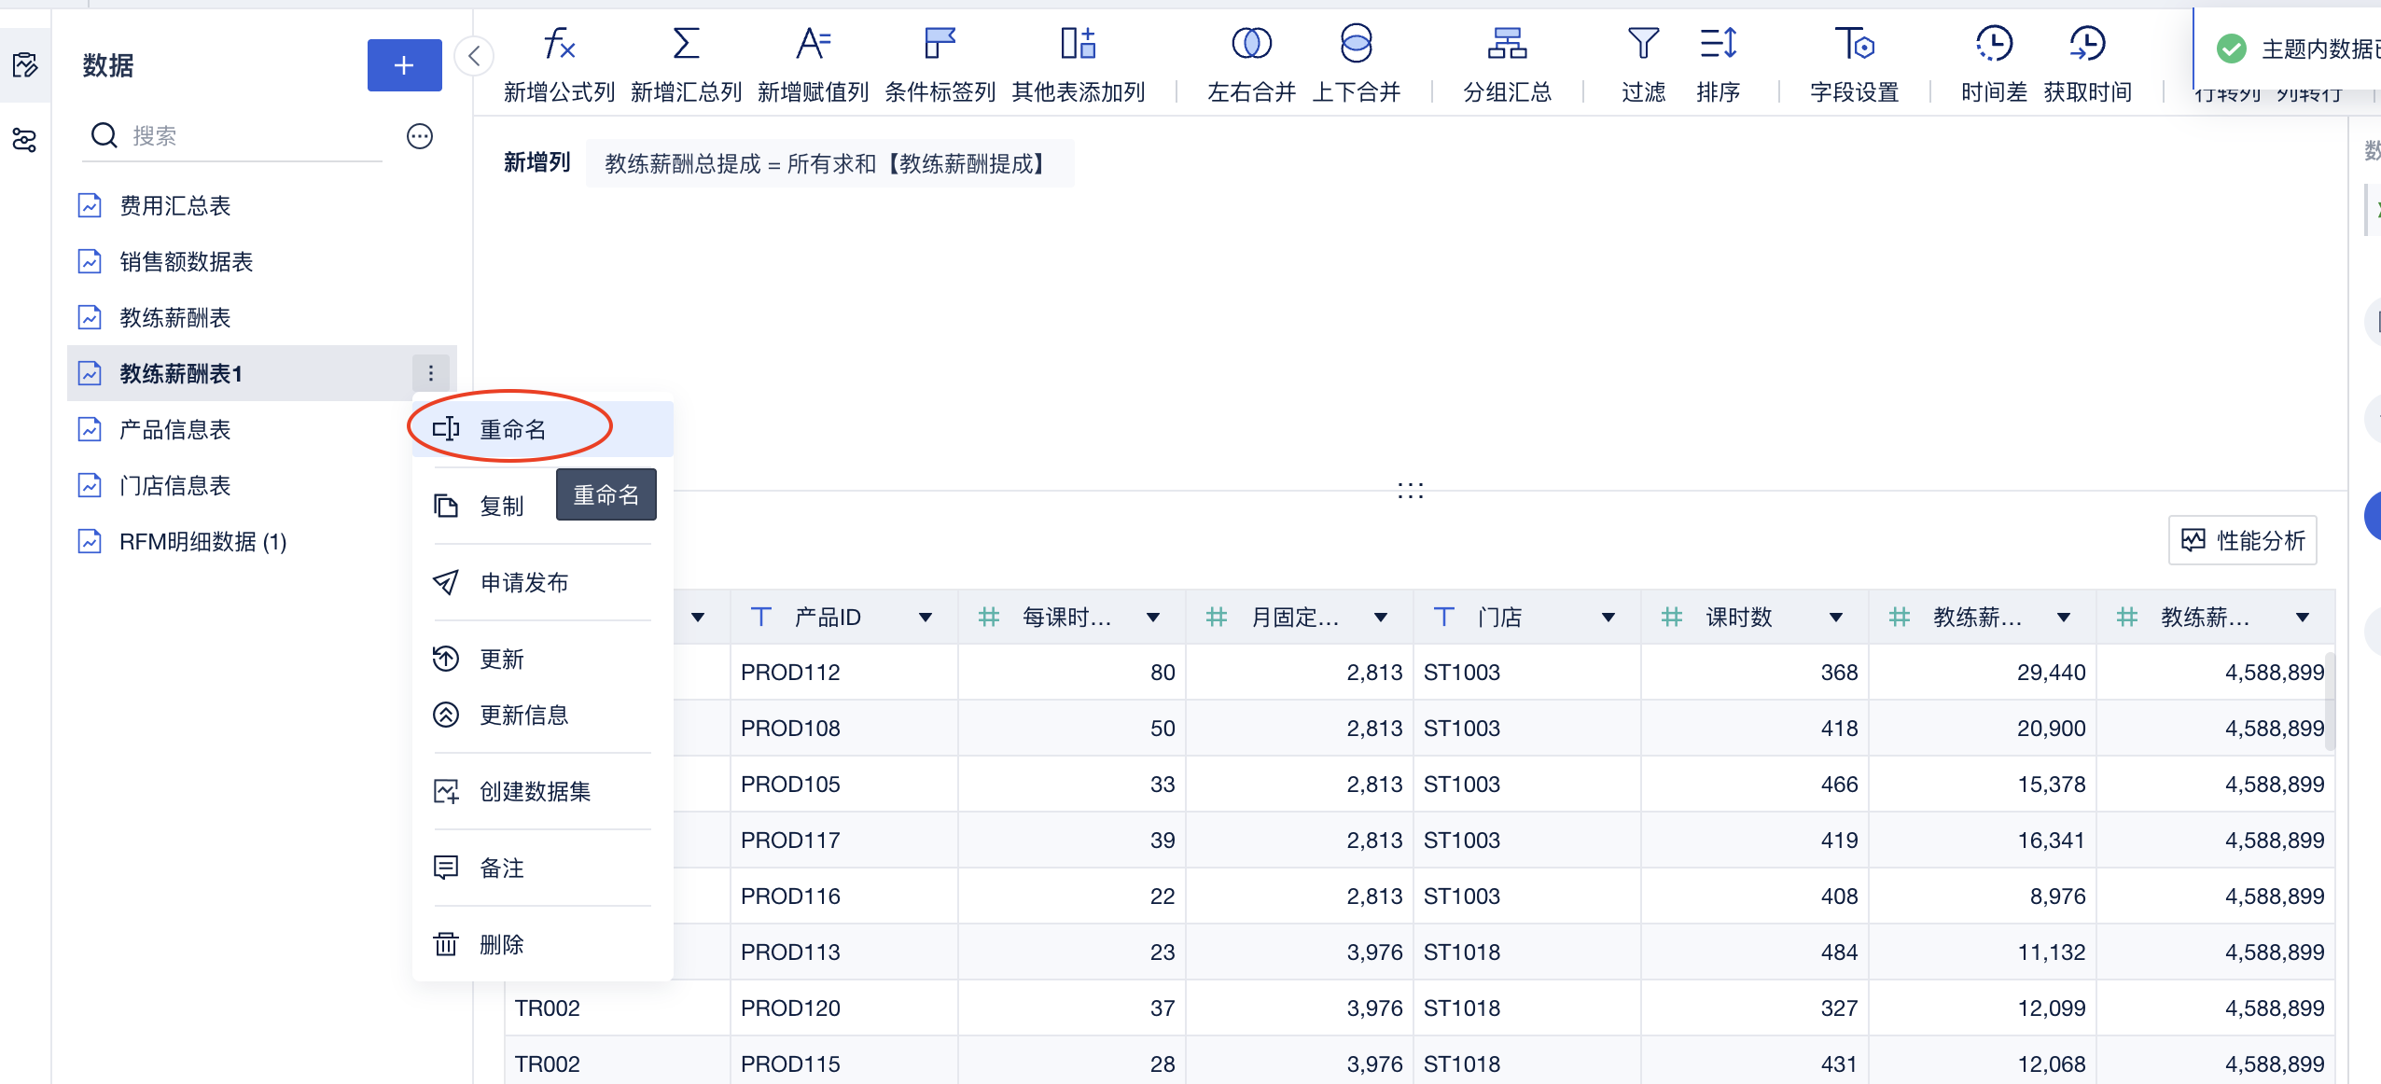Image resolution: width=2381 pixels, height=1084 pixels.
Task: Select the 上下合并 union tool
Action: [x=1356, y=44]
